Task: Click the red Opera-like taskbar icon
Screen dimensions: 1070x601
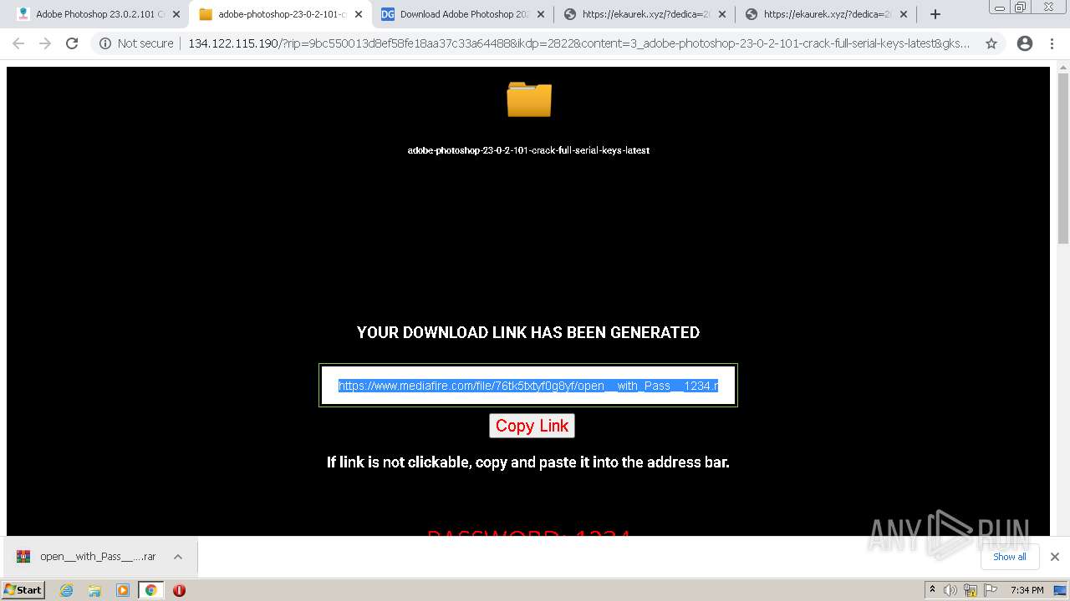Action: [179, 590]
